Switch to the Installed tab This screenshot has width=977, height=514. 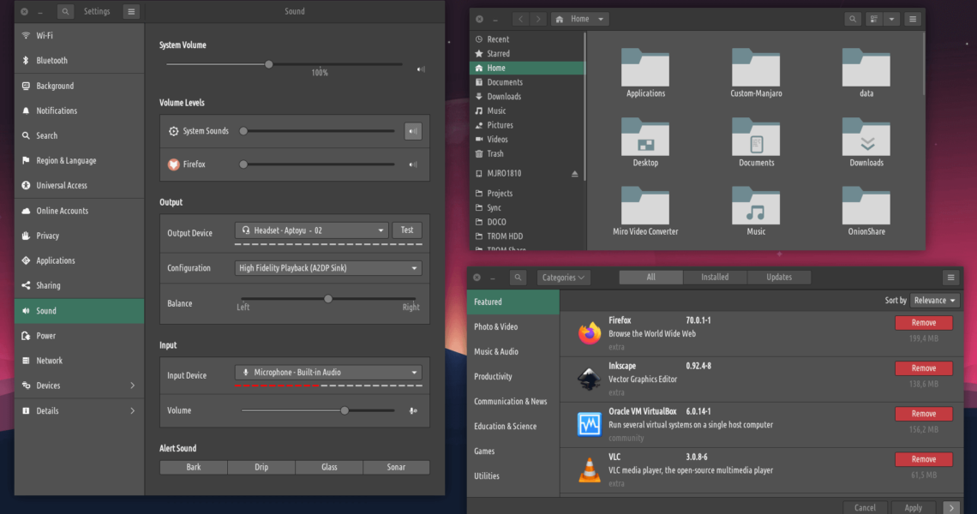click(x=715, y=278)
